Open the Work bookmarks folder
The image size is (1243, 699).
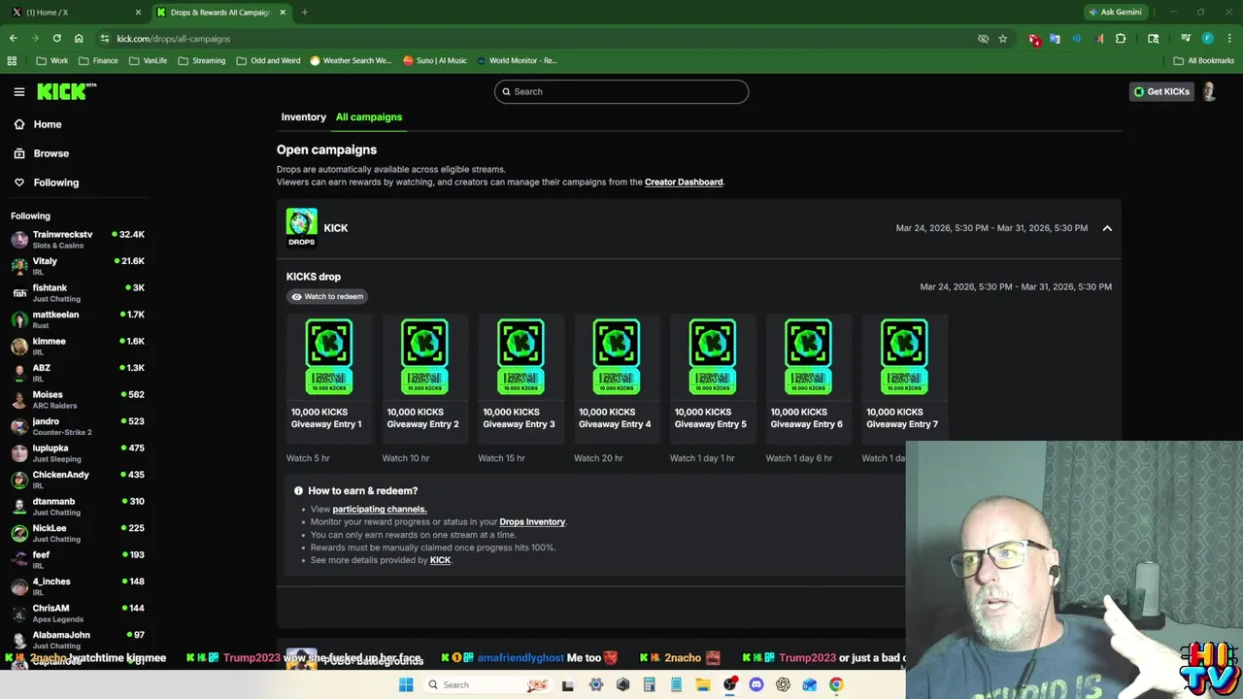(x=52, y=60)
